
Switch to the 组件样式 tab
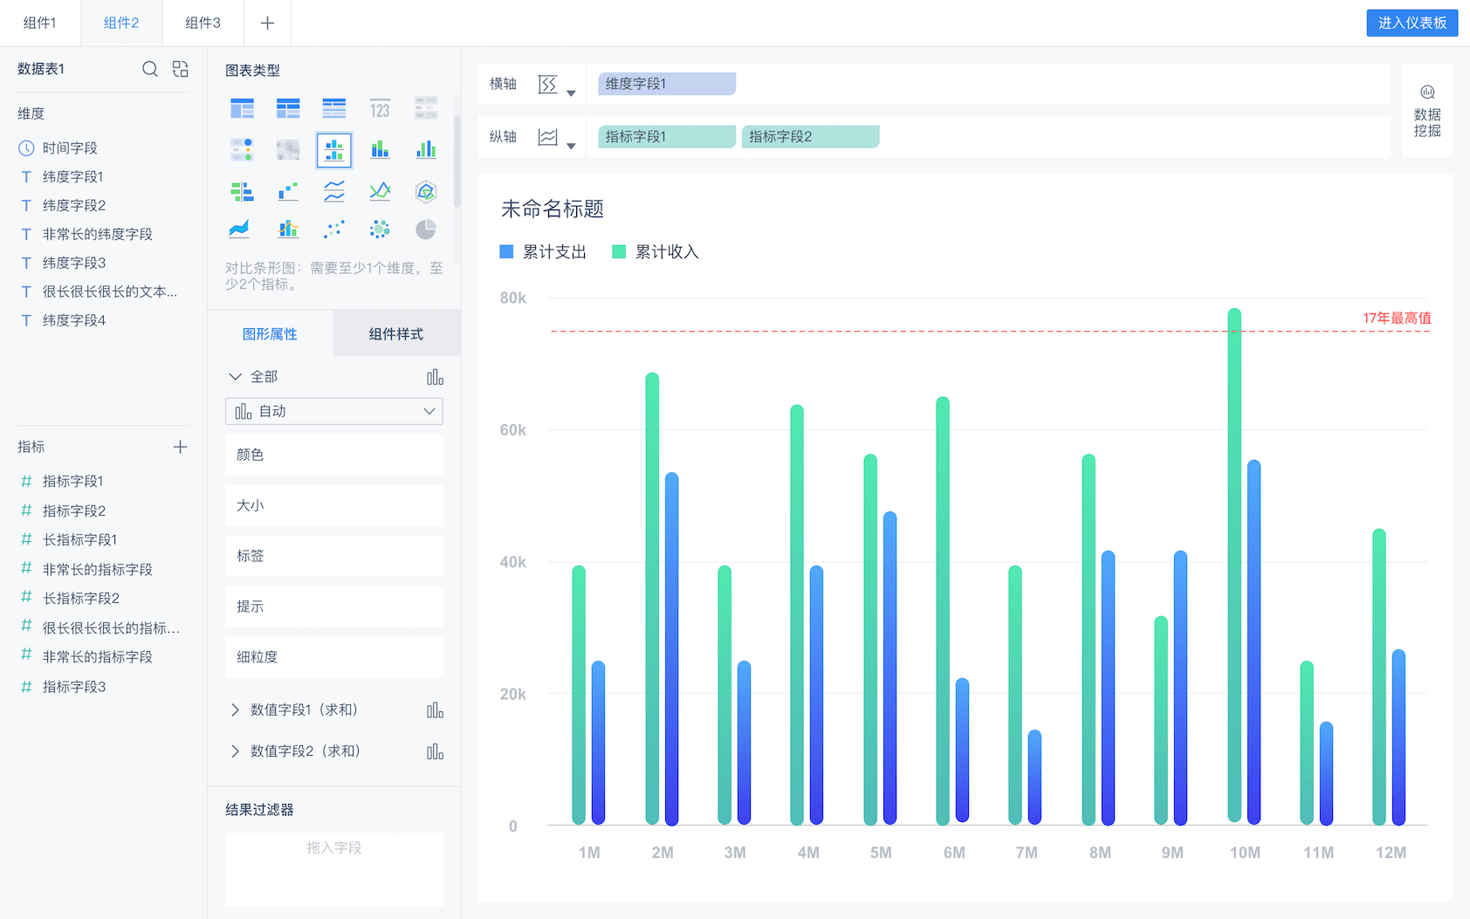(395, 334)
